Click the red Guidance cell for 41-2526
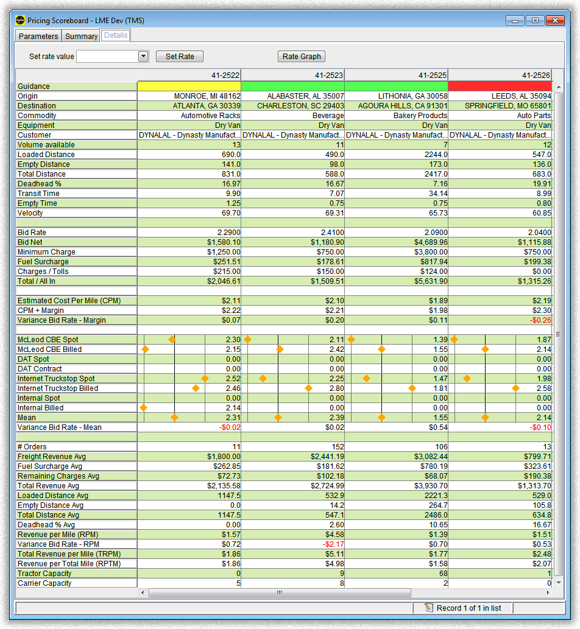Viewport: 580px width, 629px height. tap(500, 86)
